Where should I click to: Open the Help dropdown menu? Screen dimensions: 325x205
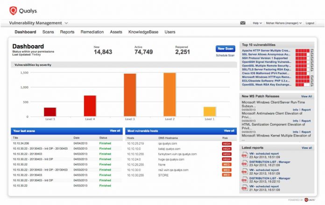(x=257, y=23)
